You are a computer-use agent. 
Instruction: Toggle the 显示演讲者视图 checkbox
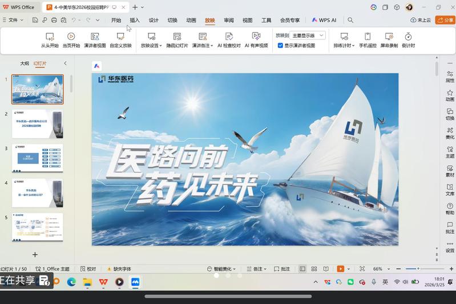point(280,45)
